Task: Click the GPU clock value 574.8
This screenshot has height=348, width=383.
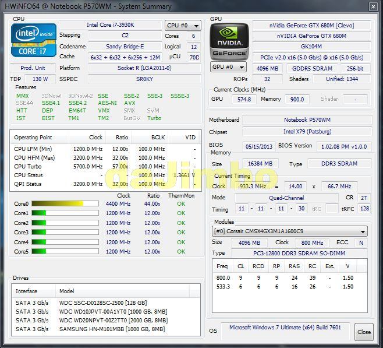Action: pos(244,99)
